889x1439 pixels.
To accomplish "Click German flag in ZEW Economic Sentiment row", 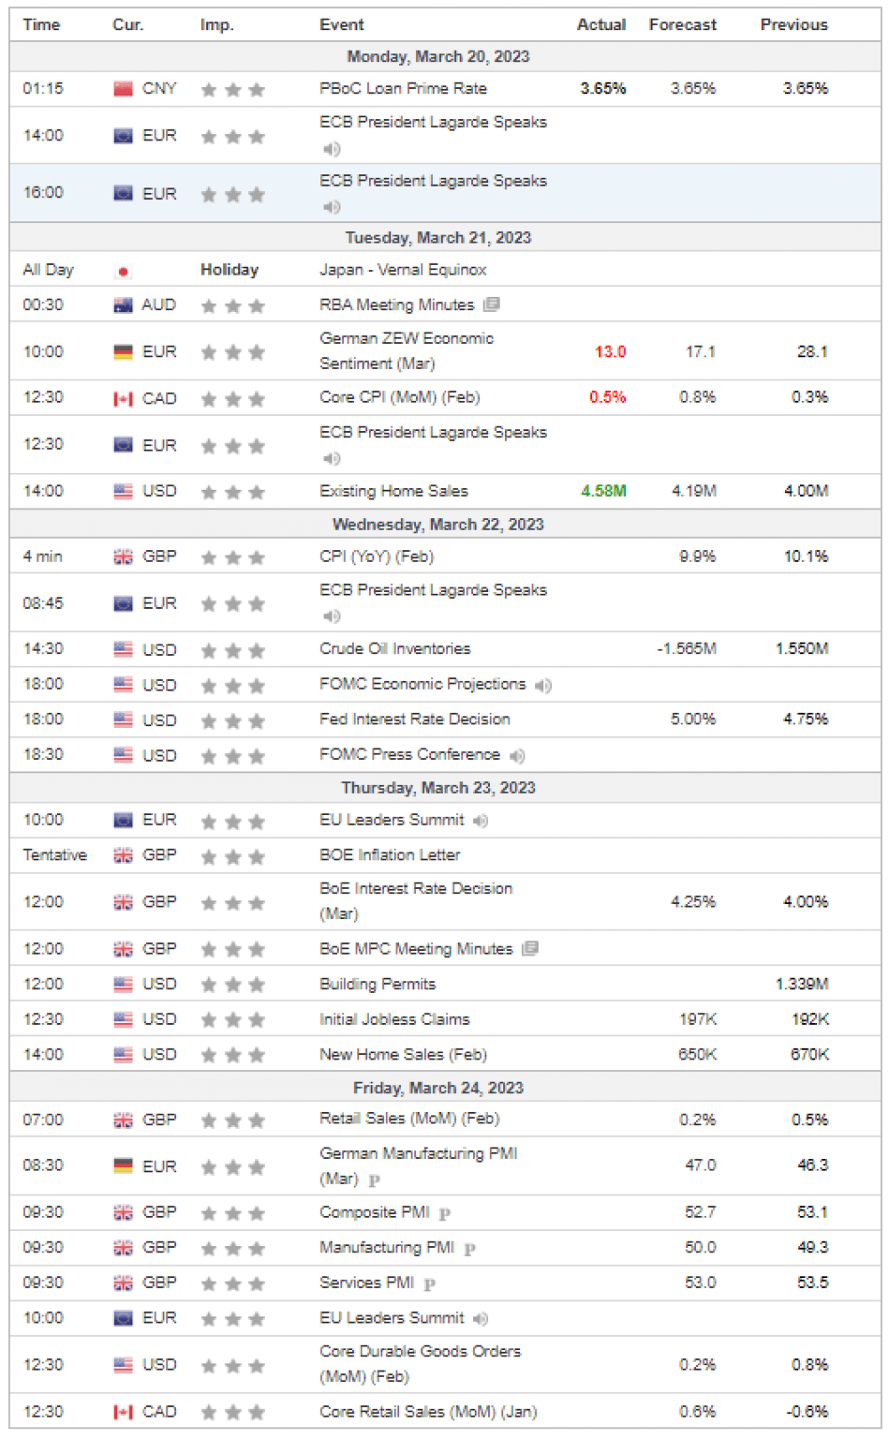I will 124,353.
